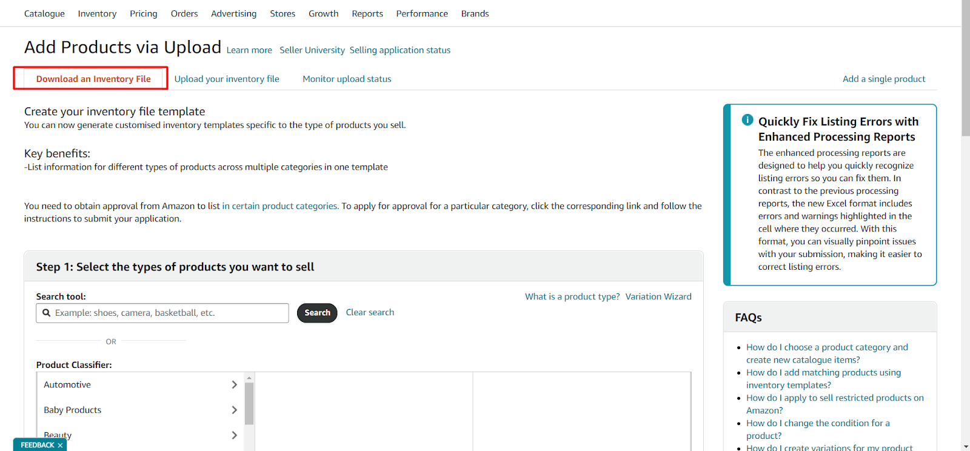The height and width of the screenshot is (451, 970).
Task: Switch to Upload your inventory file tab
Action: [227, 79]
